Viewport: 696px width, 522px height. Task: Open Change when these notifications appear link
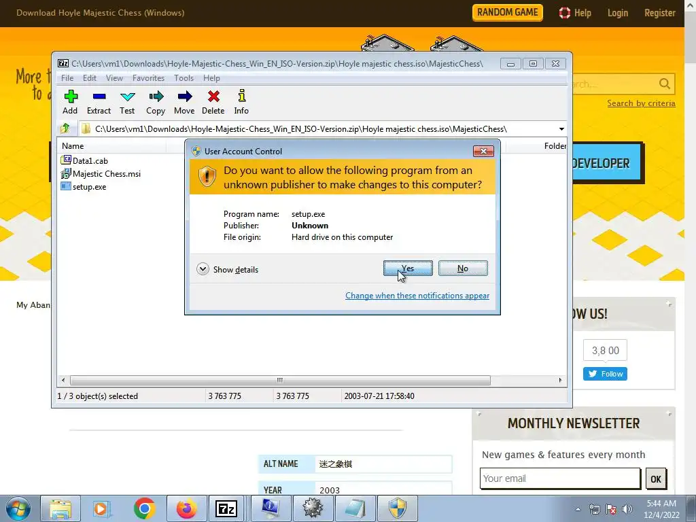point(417,296)
